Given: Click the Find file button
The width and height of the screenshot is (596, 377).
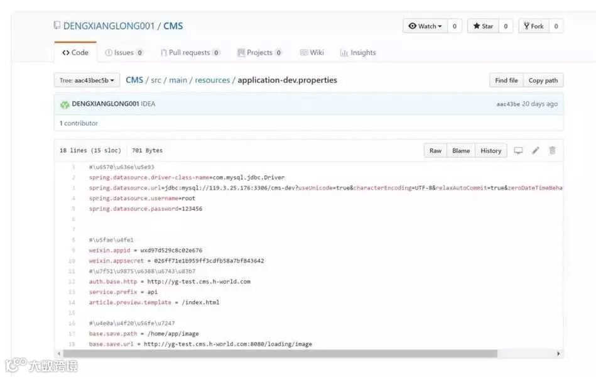Looking at the screenshot, I should point(506,80).
